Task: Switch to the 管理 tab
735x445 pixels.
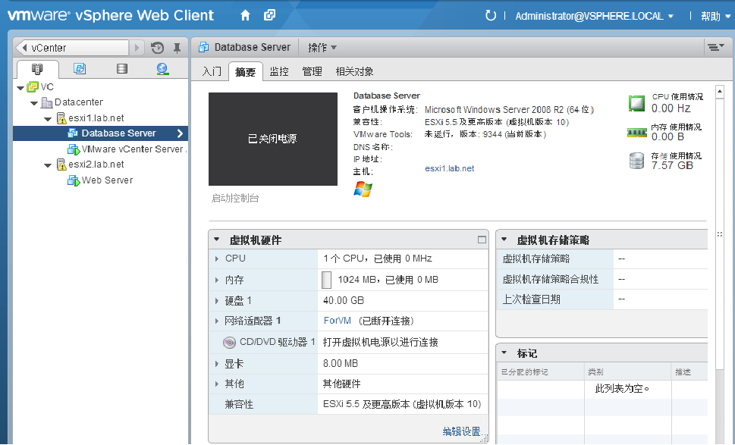Action: 313,72
